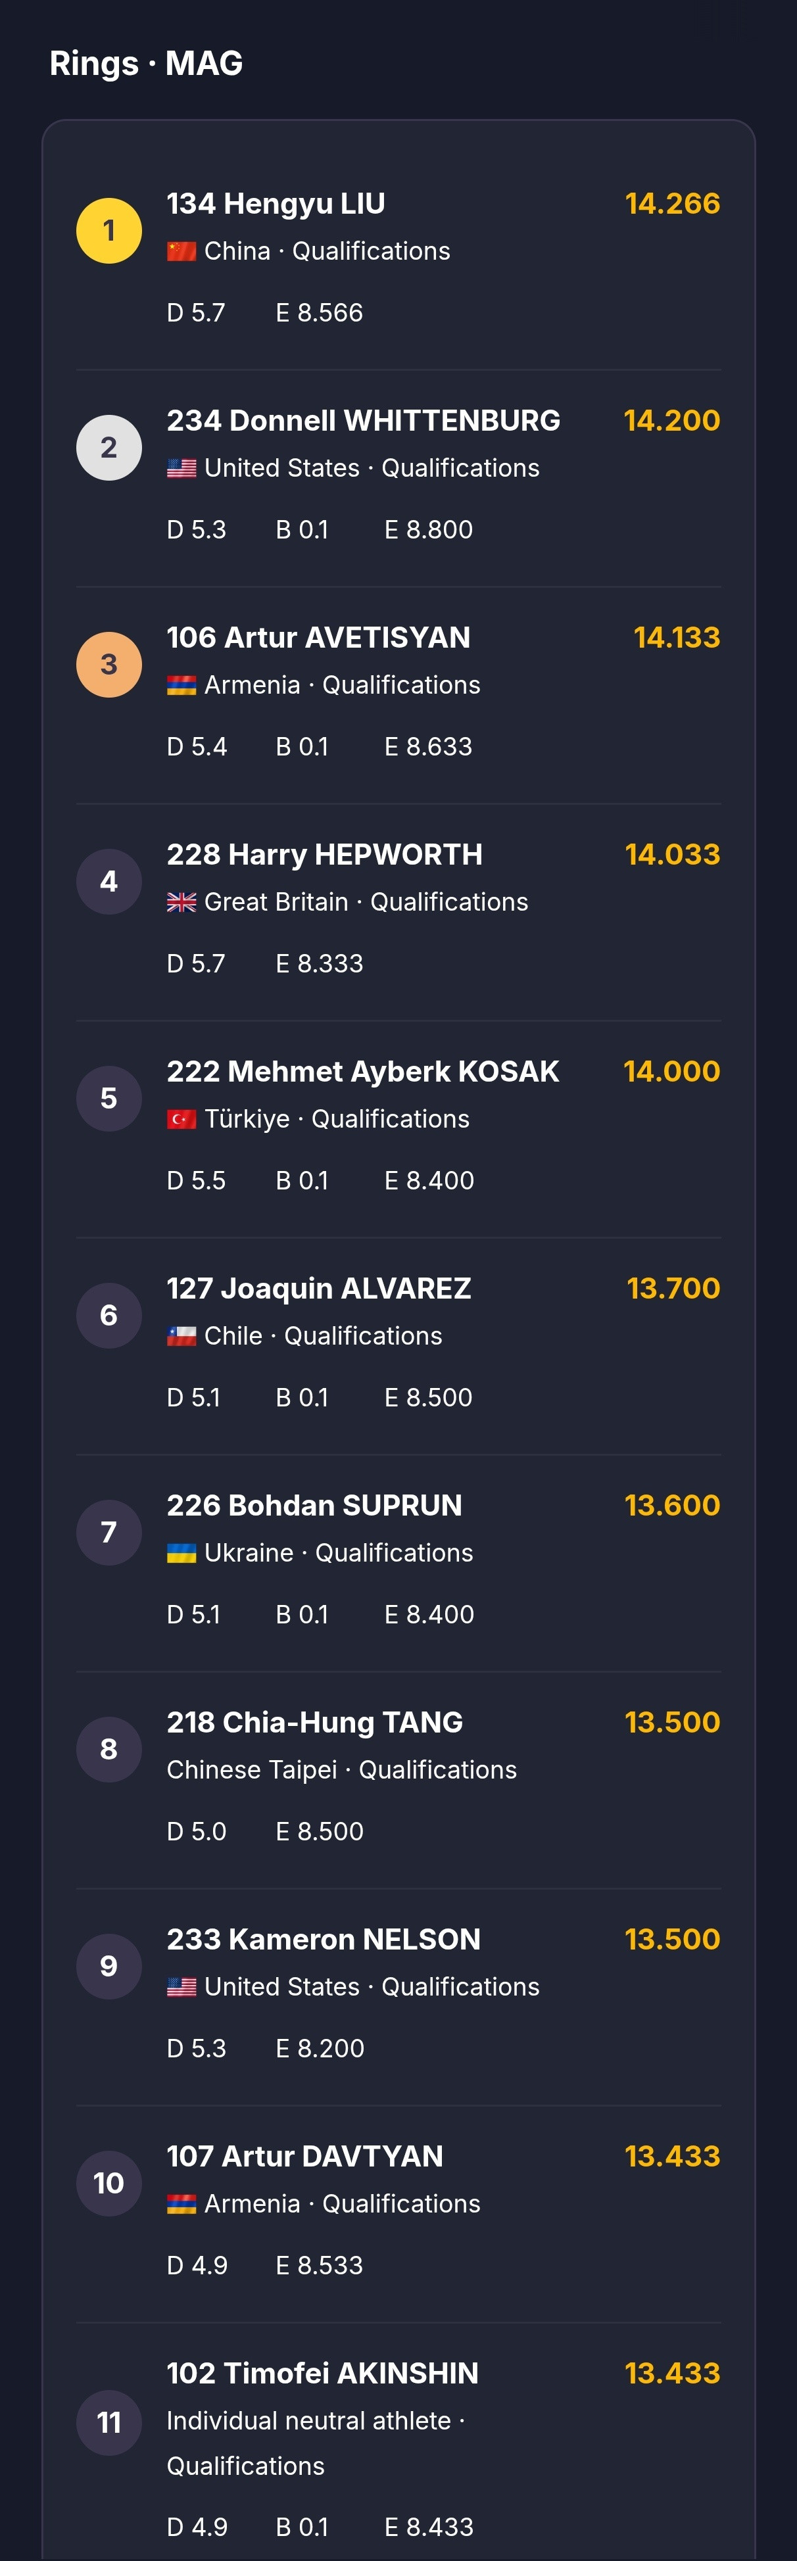Click the 14.266 total score
This screenshot has height=2561, width=797.
pyautogui.click(x=672, y=204)
